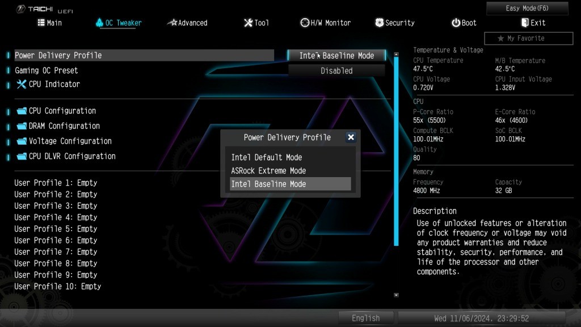Viewport: 581px width, 327px height.
Task: Choose ASRock Extreme Mode in popup
Action: tap(290, 170)
